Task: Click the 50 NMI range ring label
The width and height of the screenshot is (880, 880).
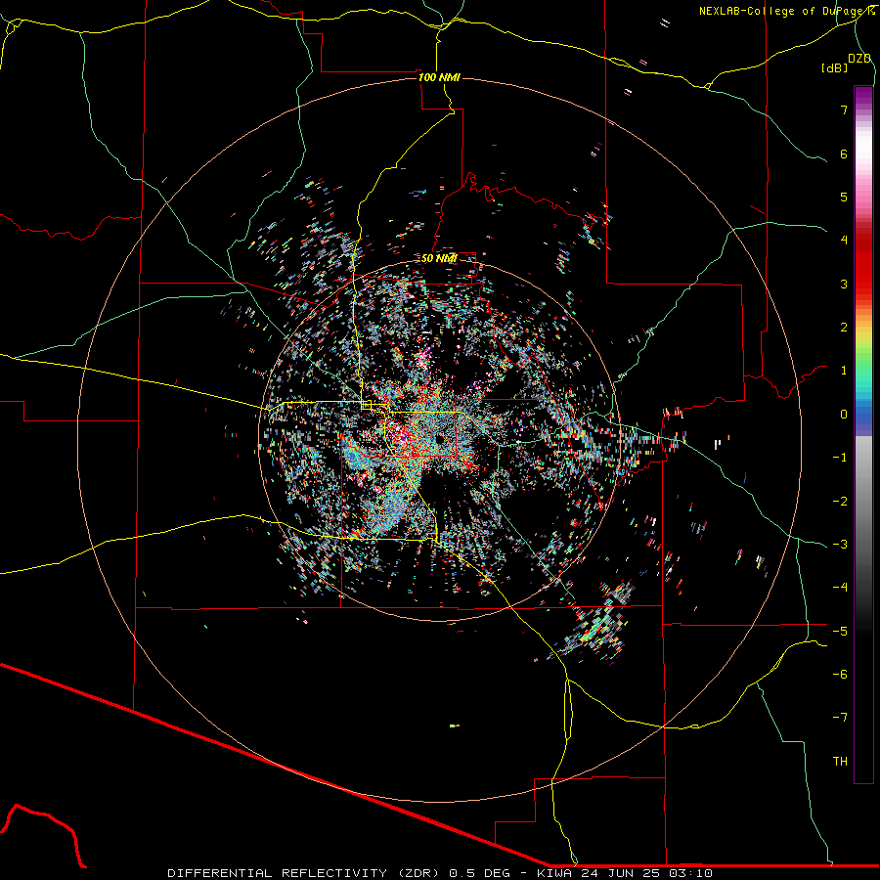Action: tap(439, 258)
